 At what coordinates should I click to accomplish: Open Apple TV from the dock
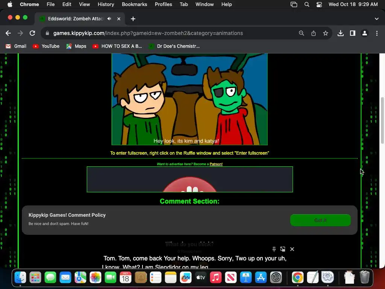click(x=201, y=277)
